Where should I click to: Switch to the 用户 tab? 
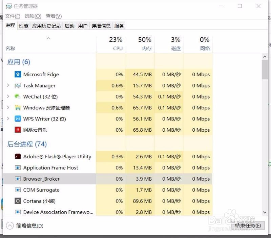pyautogui.click(x=83, y=26)
